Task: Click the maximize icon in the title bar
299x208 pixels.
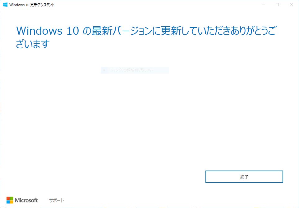Action: click(277, 5)
